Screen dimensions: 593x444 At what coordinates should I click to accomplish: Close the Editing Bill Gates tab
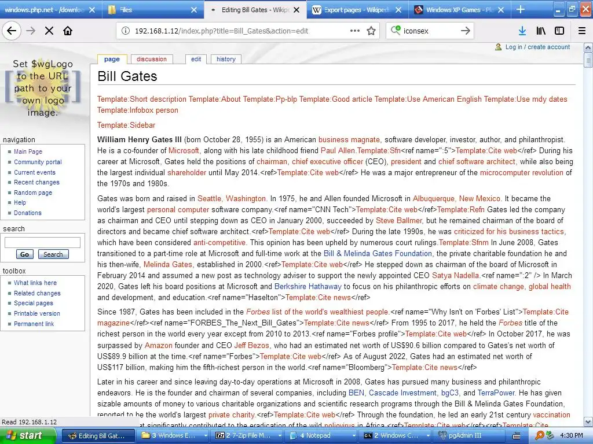pos(296,10)
